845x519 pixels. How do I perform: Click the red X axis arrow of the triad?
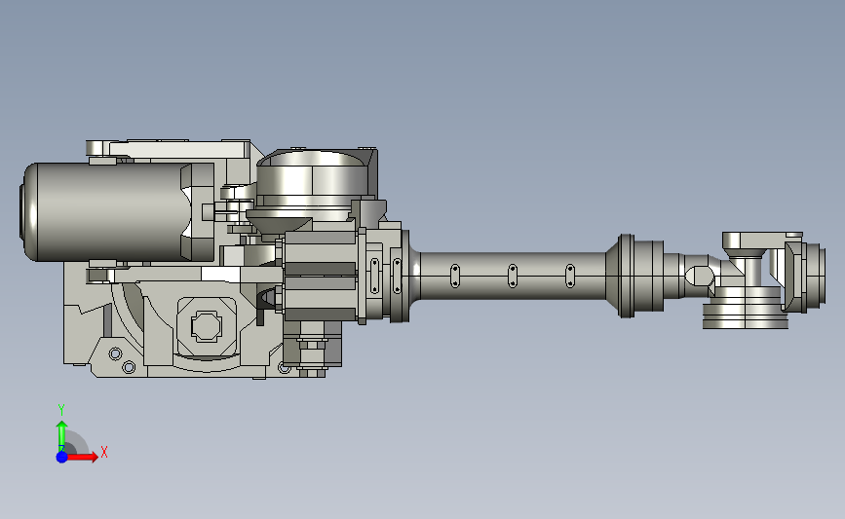pos(82,457)
